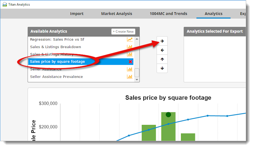Open the 1004MC and Trends tab
Screen dimensions: 253x148
click(x=168, y=14)
